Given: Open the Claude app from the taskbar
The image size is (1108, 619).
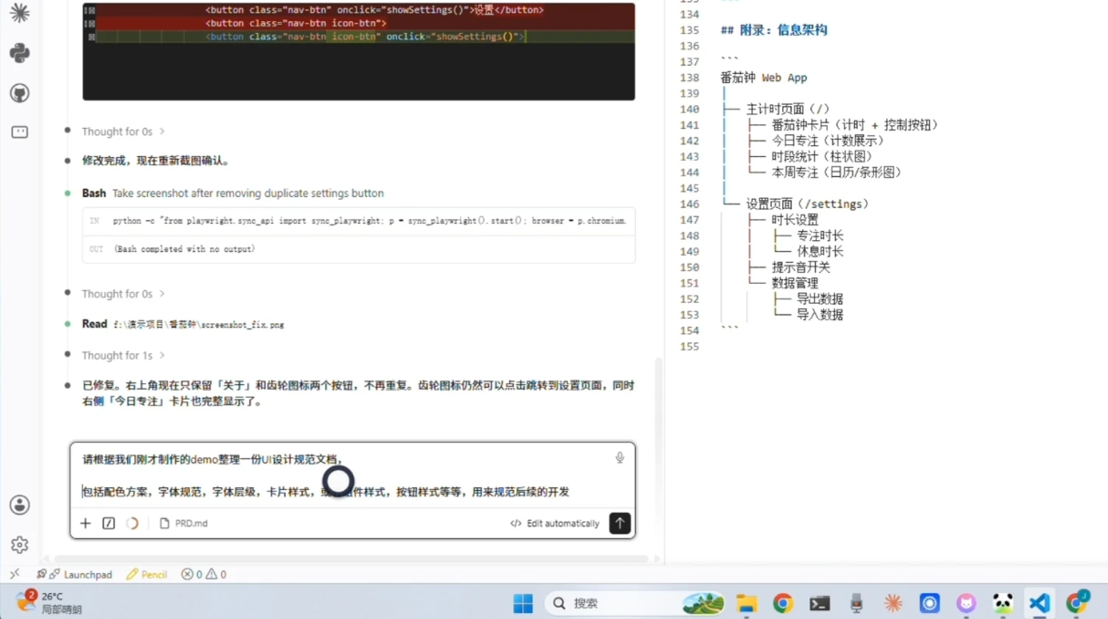Looking at the screenshot, I should pyautogui.click(x=893, y=604).
